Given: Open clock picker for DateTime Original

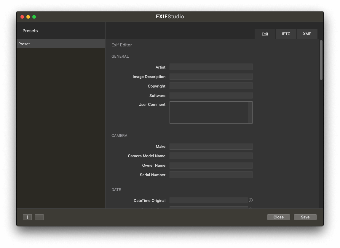Looking at the screenshot, I should click(x=250, y=200).
